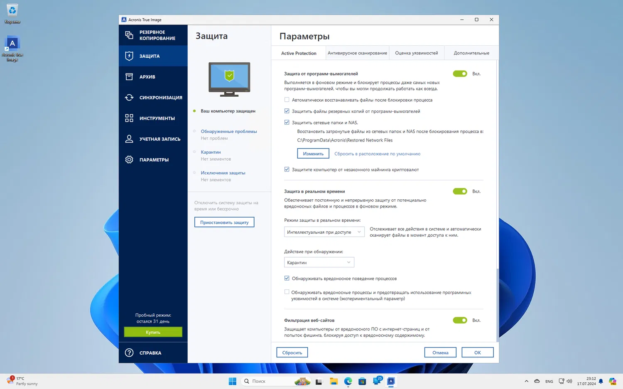Open the Дополнительные tab
623x389 pixels.
[471, 53]
